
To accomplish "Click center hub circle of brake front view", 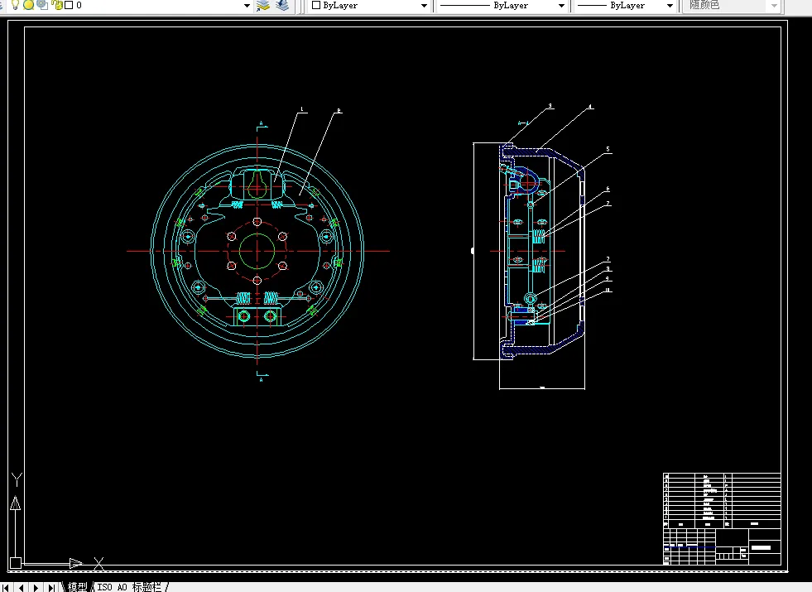I will [x=257, y=251].
